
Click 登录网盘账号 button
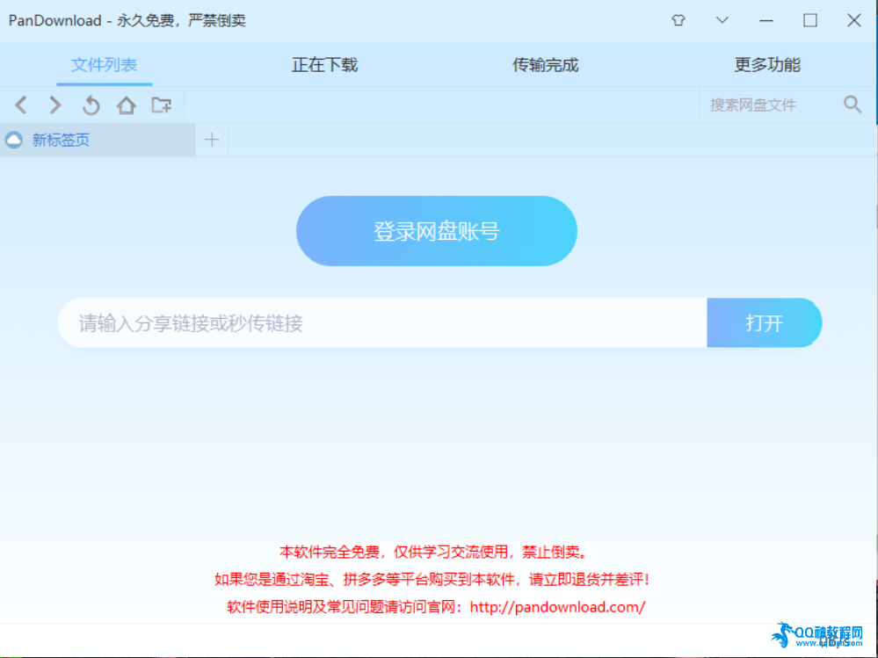point(437,231)
